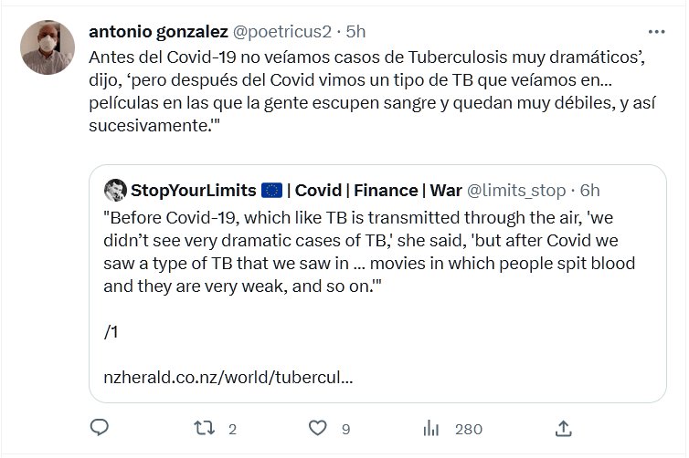Click the Spanish tweet body text
The image size is (689, 458).
pyautogui.click(x=366, y=91)
